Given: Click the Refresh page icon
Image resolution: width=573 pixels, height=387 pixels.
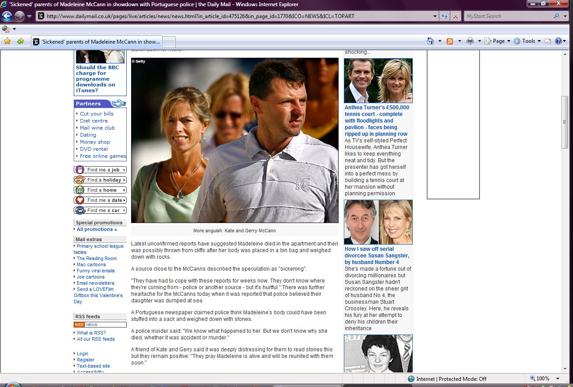Looking at the screenshot, I should pyautogui.click(x=445, y=16).
